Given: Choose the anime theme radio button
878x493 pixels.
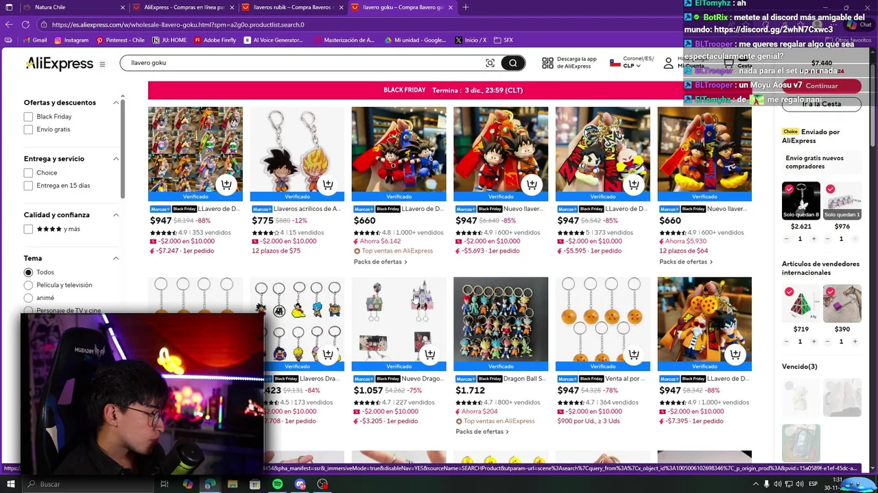Looking at the screenshot, I should [x=28, y=298].
